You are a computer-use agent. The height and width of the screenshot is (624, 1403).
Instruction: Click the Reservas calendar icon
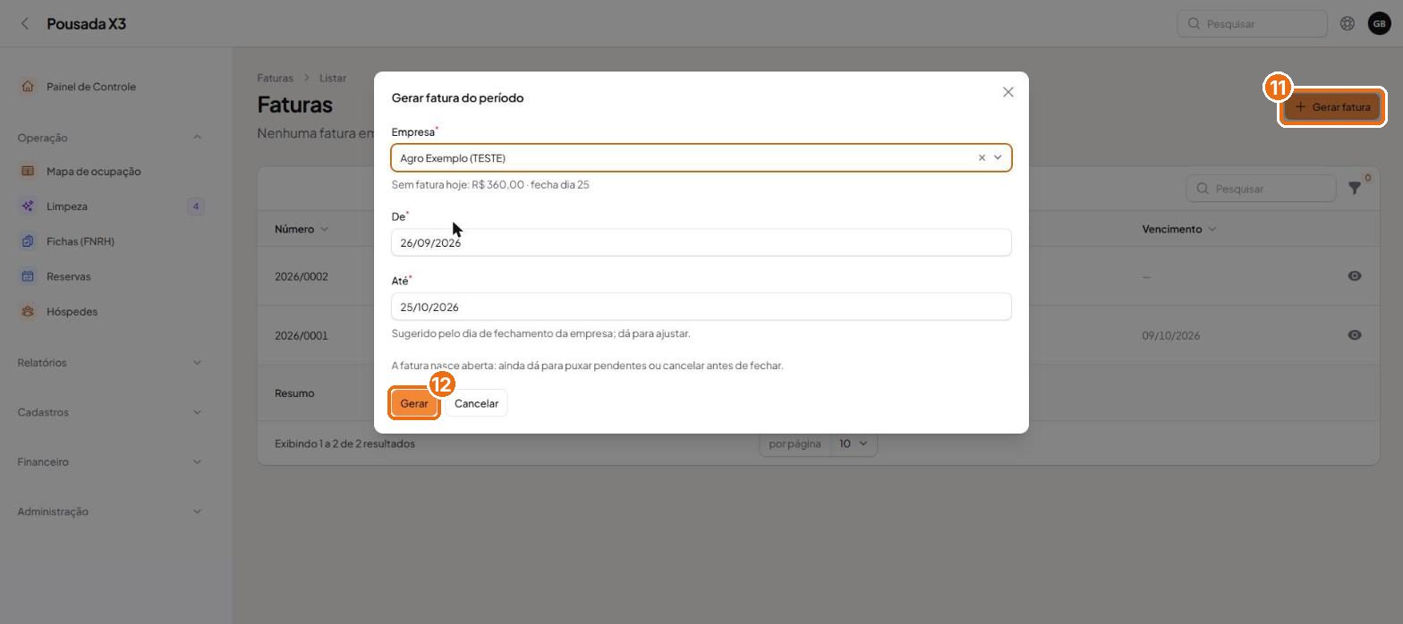click(x=28, y=276)
